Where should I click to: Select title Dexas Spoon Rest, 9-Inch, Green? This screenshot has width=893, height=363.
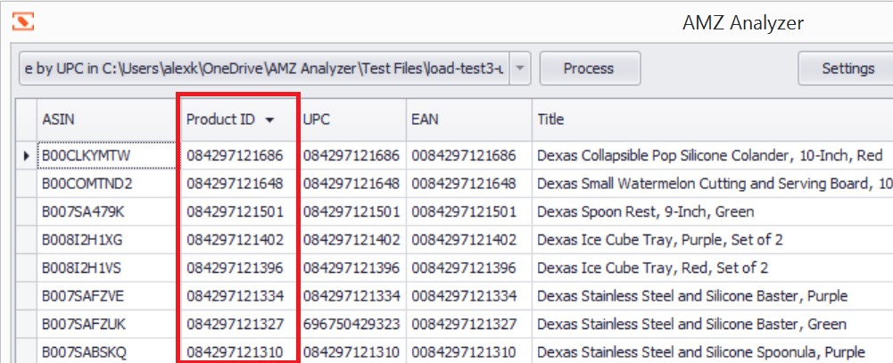pyautogui.click(x=713, y=211)
